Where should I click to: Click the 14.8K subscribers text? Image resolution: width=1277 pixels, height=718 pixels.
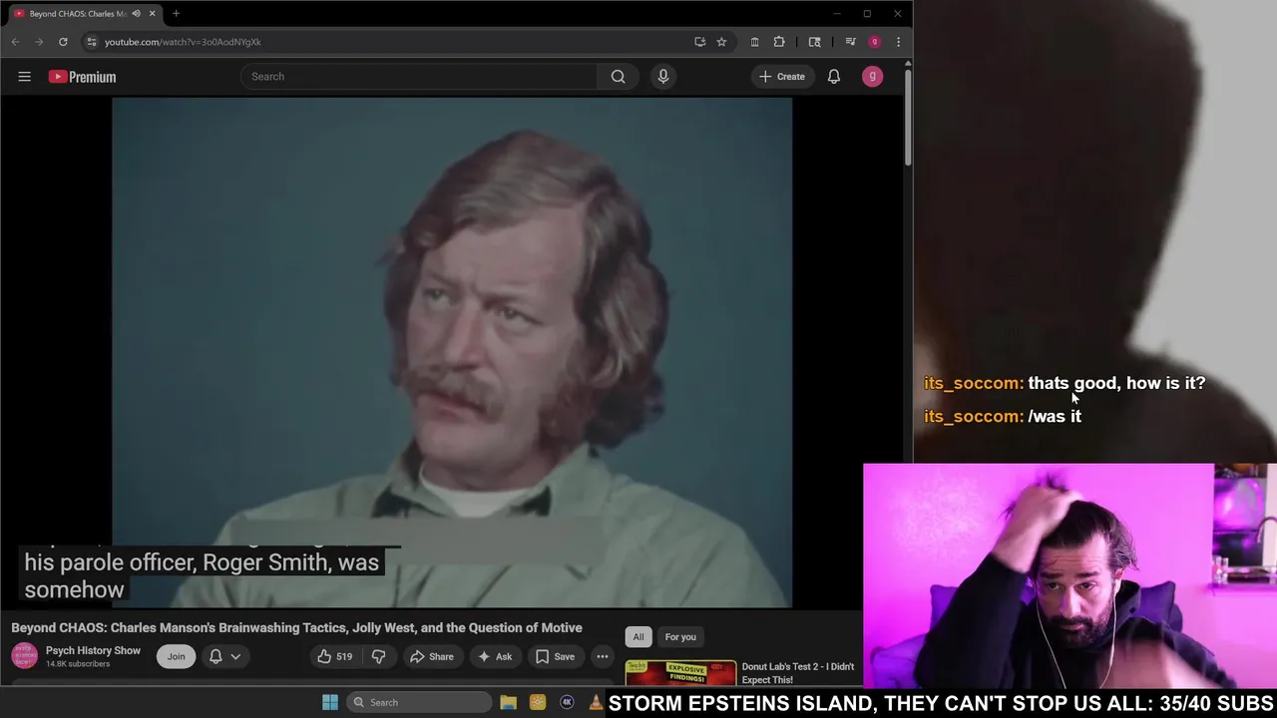pyautogui.click(x=78, y=664)
